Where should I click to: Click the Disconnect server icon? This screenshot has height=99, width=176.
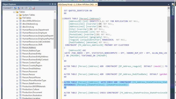click(x=19, y=8)
